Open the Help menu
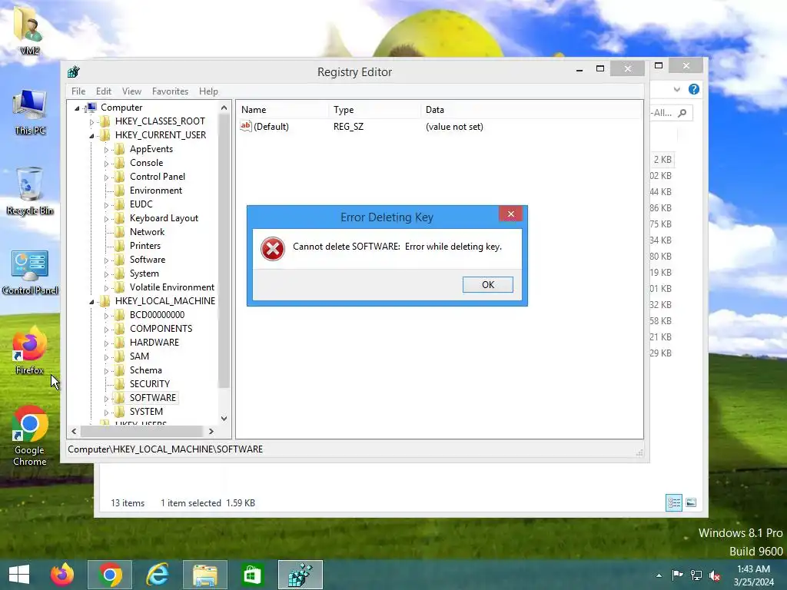This screenshot has width=787, height=590. coord(208,91)
